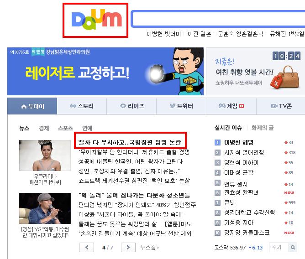
Task: Go to next news page arrow
Action: (128, 247)
